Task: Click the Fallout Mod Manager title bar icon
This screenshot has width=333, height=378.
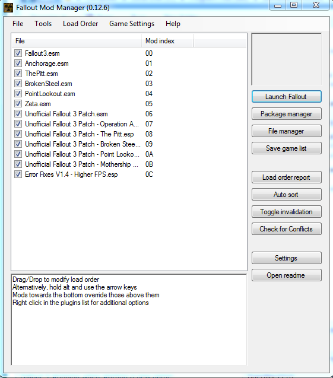Action: tap(8, 8)
